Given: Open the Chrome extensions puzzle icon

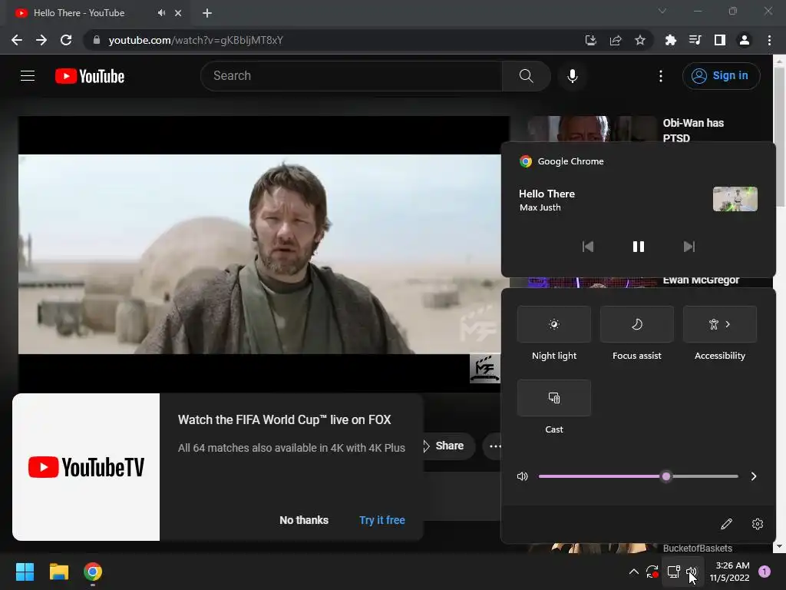Looking at the screenshot, I should [670, 40].
